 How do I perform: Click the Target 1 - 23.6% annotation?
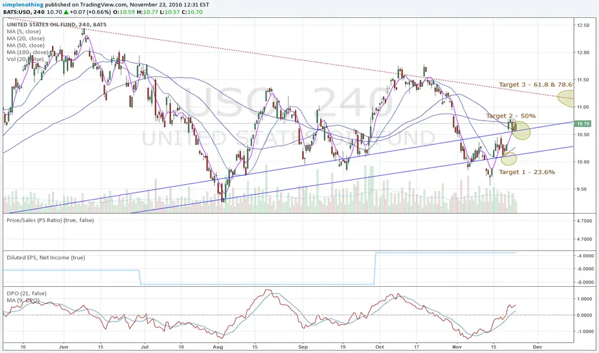pyautogui.click(x=527, y=172)
